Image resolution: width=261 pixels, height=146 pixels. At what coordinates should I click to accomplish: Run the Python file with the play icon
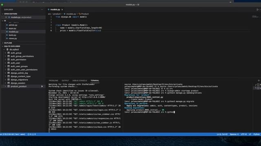coord(257,10)
